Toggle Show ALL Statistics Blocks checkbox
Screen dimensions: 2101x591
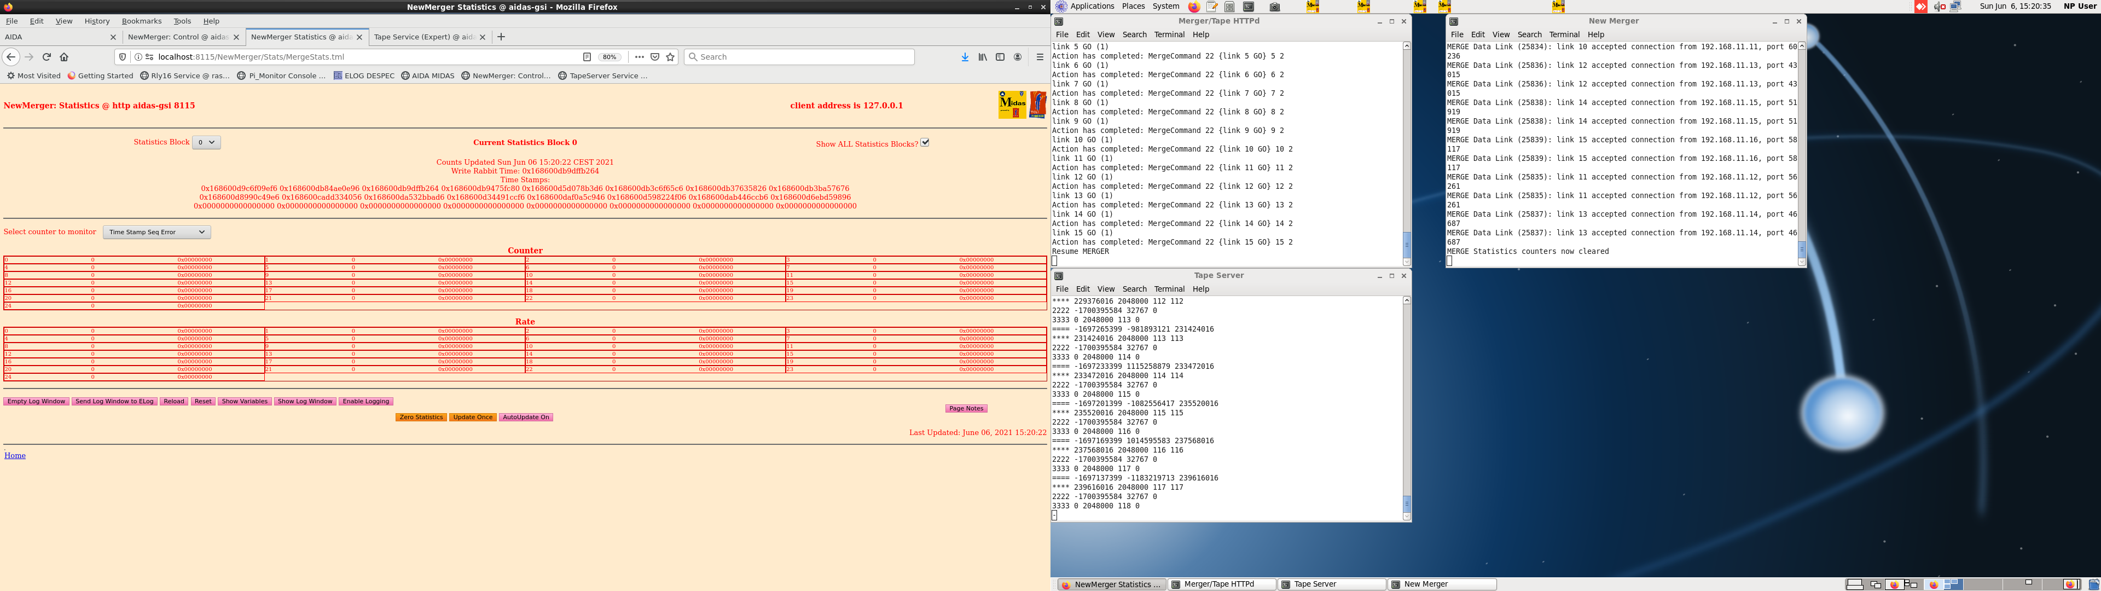(x=925, y=143)
